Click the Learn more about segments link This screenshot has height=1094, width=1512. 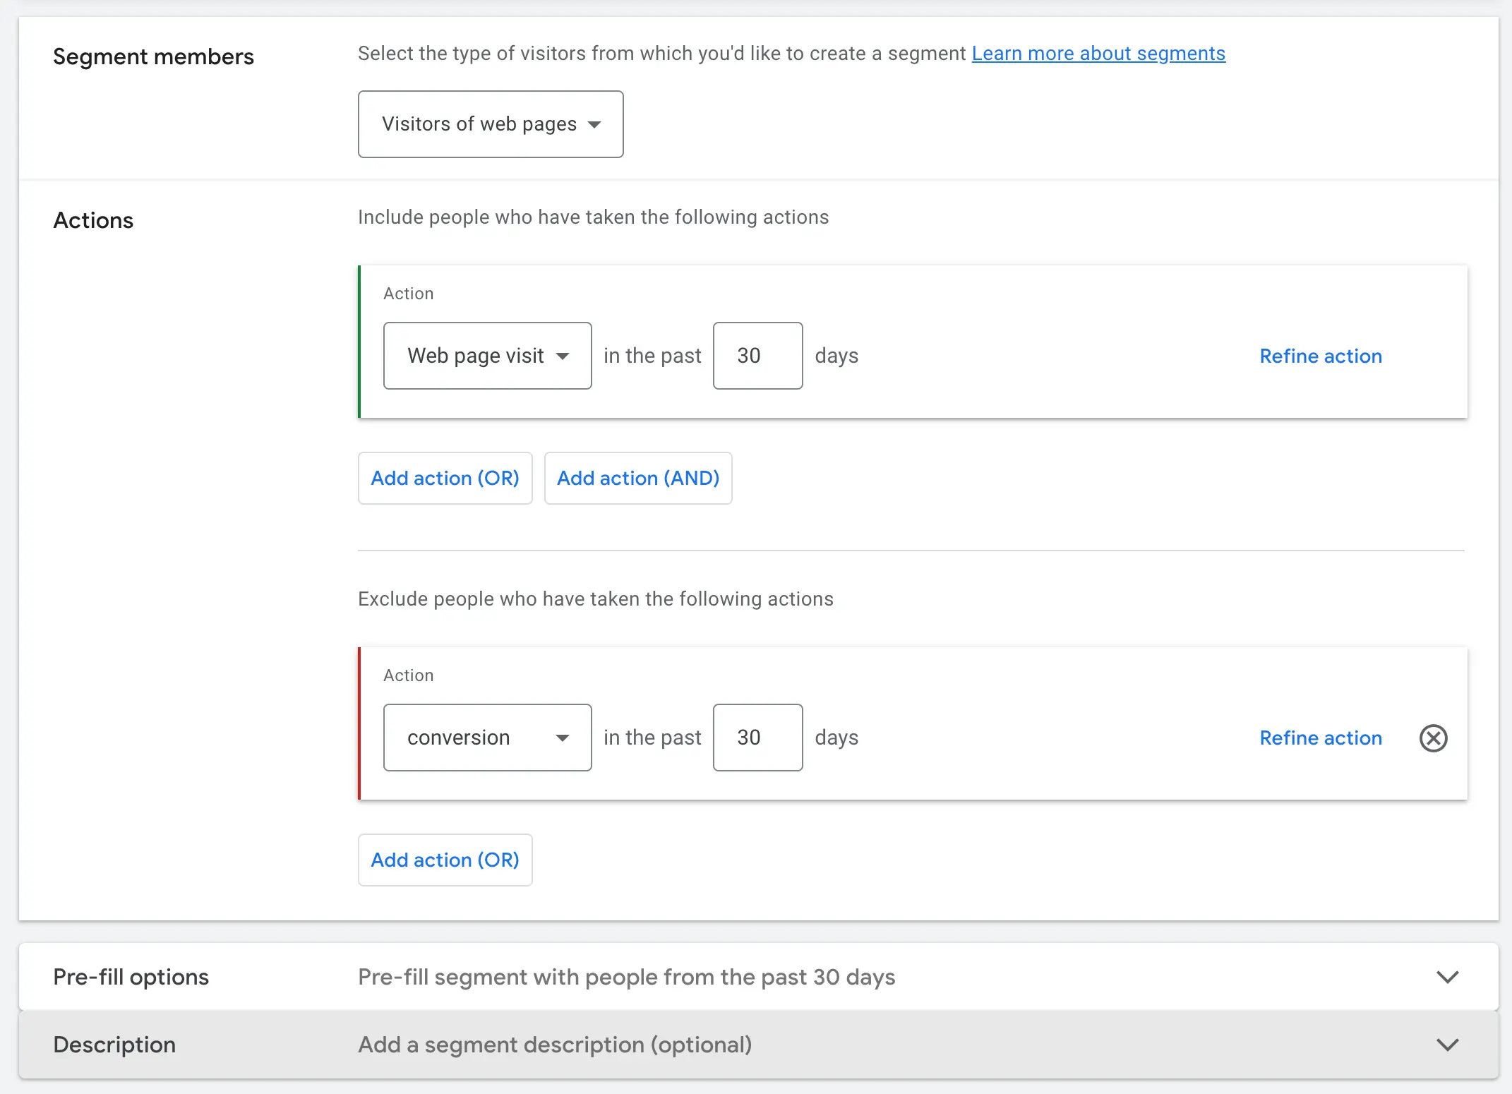[1098, 54]
